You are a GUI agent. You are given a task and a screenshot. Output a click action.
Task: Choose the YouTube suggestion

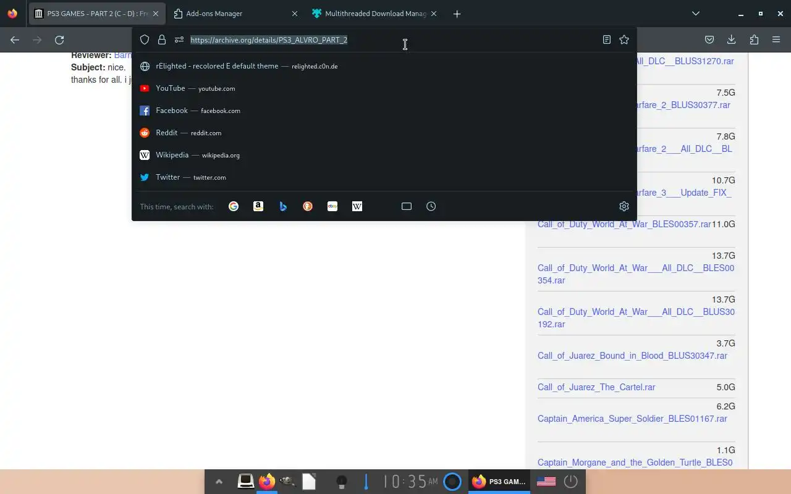(x=384, y=88)
